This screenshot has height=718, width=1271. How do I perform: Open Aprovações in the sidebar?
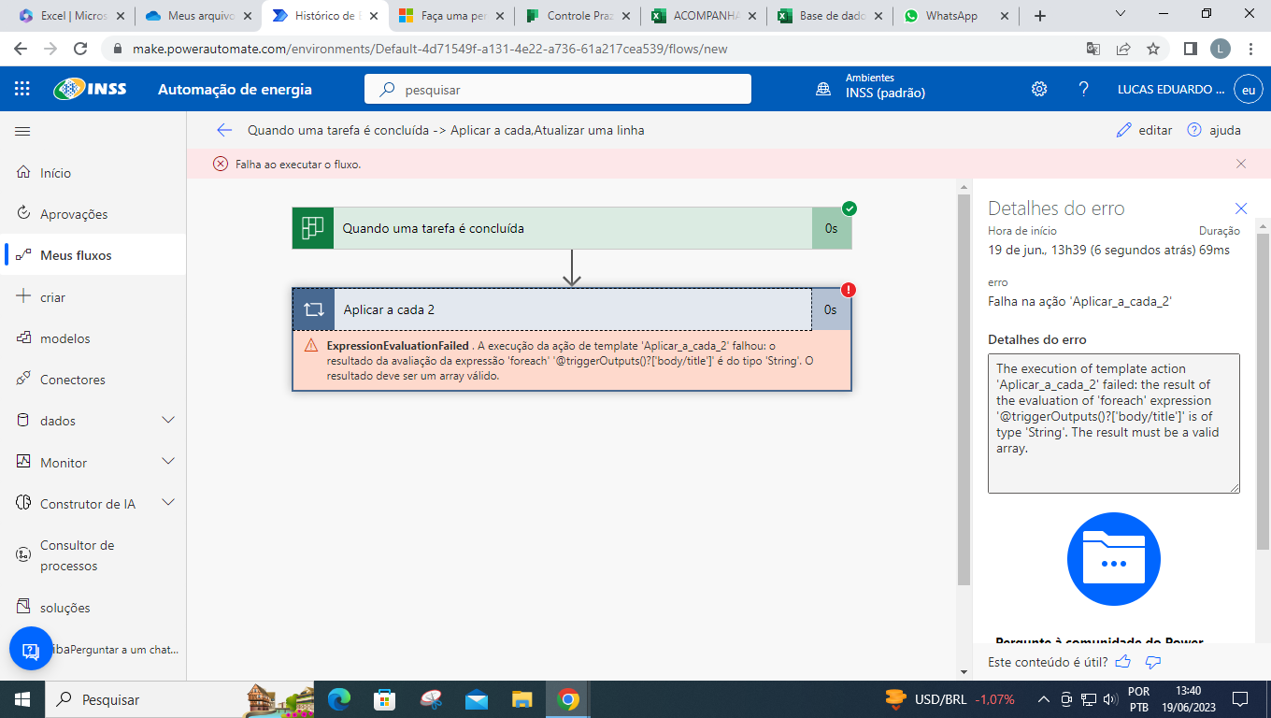pos(93,214)
